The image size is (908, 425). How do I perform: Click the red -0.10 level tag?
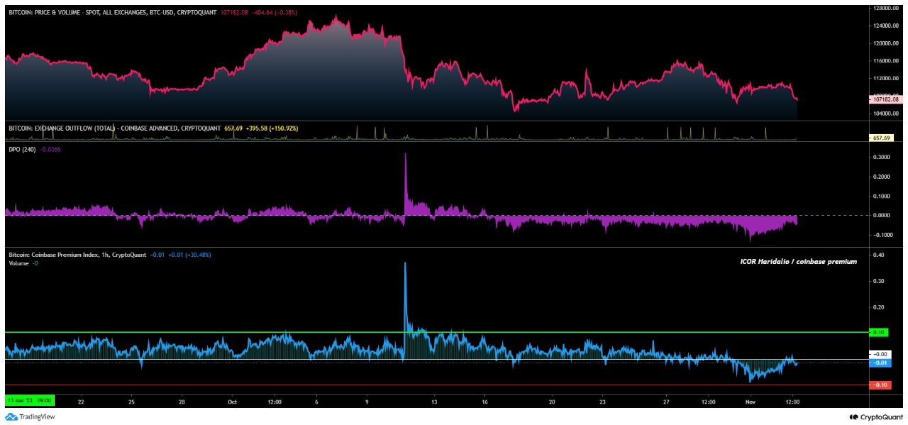(x=880, y=385)
